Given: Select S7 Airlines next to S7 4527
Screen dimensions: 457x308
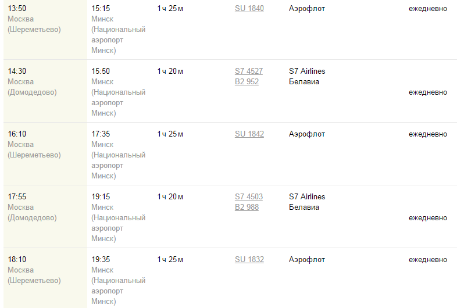Looking at the screenshot, I should (x=307, y=71).
